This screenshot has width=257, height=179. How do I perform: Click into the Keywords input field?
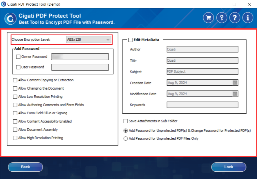tap(202, 105)
